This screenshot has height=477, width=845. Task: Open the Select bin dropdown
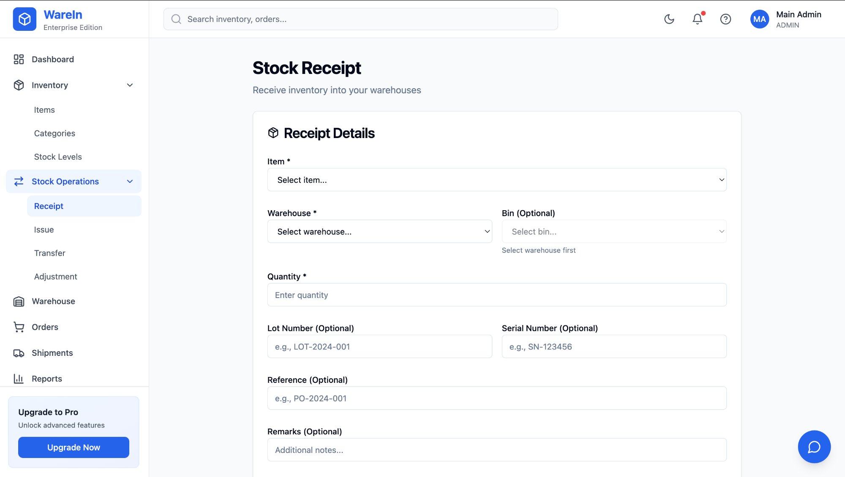[614, 231]
